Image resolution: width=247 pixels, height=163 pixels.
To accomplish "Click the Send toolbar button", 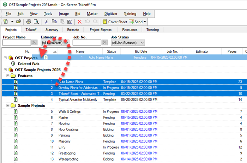I will 135,22.
